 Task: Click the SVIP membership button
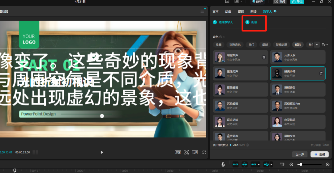pyautogui.click(x=257, y=2)
